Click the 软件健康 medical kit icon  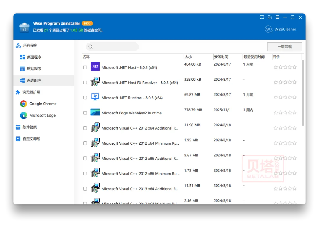18,127
